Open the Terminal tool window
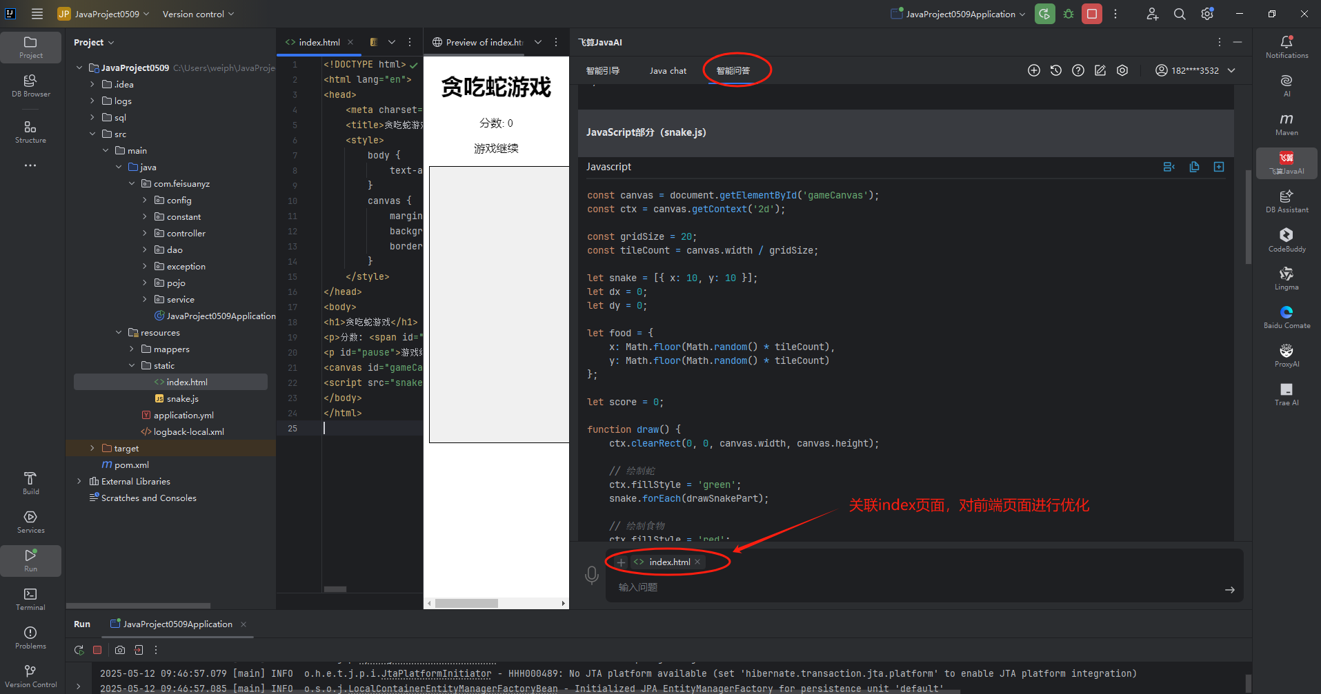The height and width of the screenshot is (694, 1321). point(30,598)
